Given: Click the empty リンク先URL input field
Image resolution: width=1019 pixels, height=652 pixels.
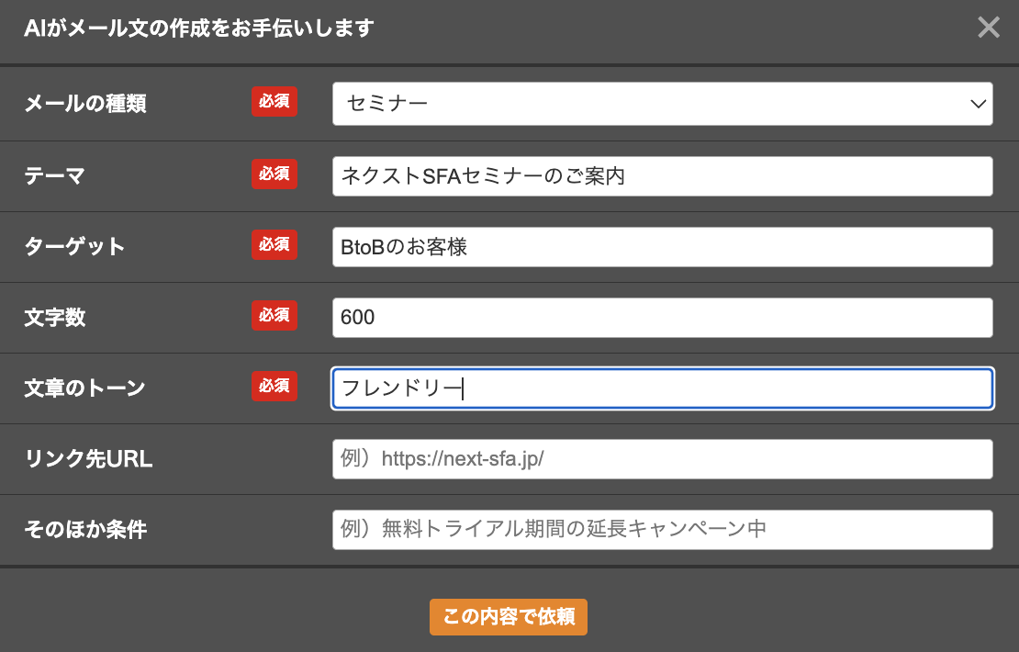Looking at the screenshot, I should coord(661,458).
